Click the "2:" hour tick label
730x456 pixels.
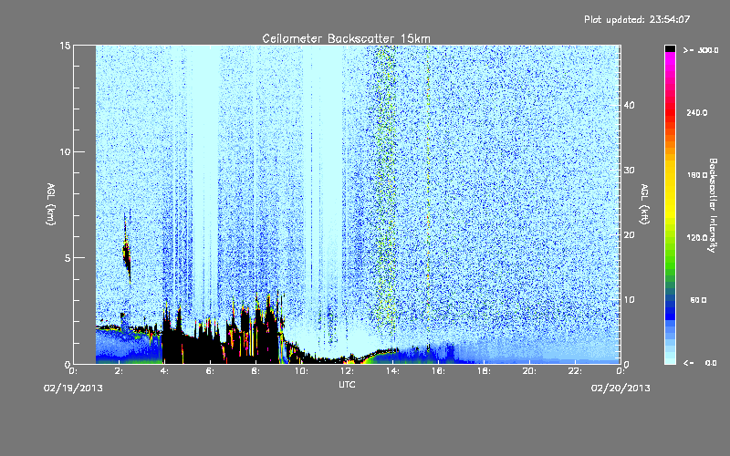click(x=119, y=371)
